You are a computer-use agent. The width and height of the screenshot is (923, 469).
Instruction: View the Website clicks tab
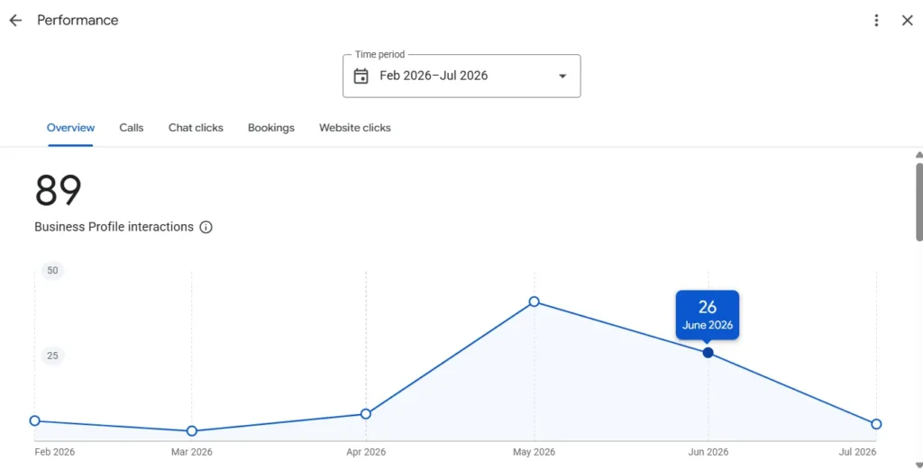[355, 128]
